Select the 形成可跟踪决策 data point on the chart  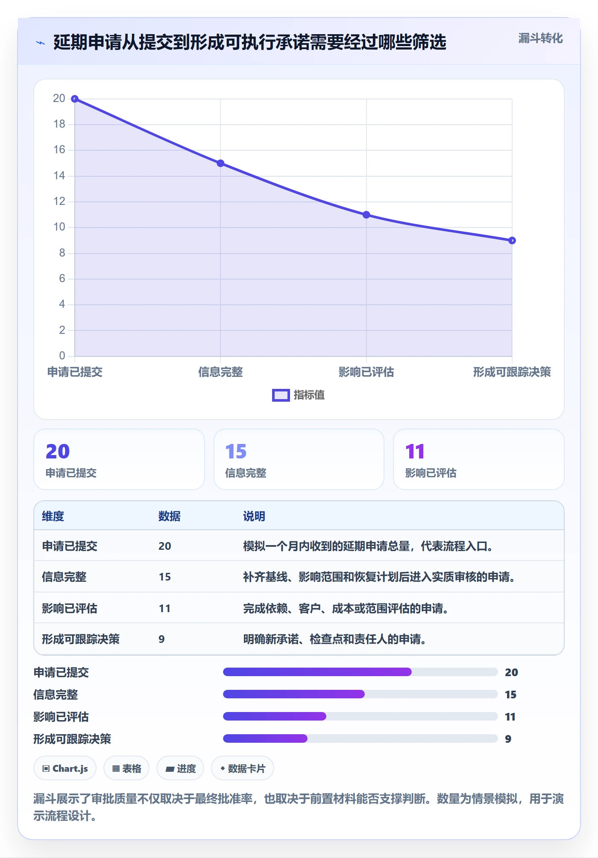tap(512, 240)
